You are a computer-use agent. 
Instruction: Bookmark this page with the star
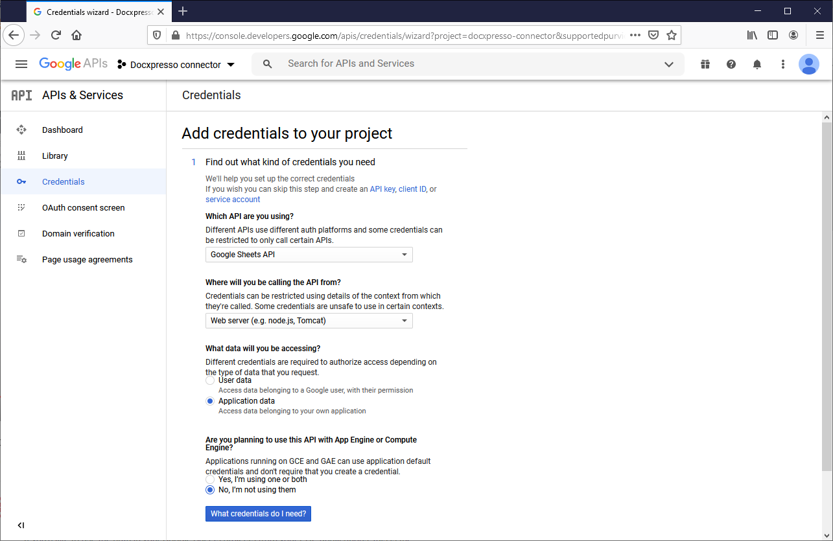point(672,35)
